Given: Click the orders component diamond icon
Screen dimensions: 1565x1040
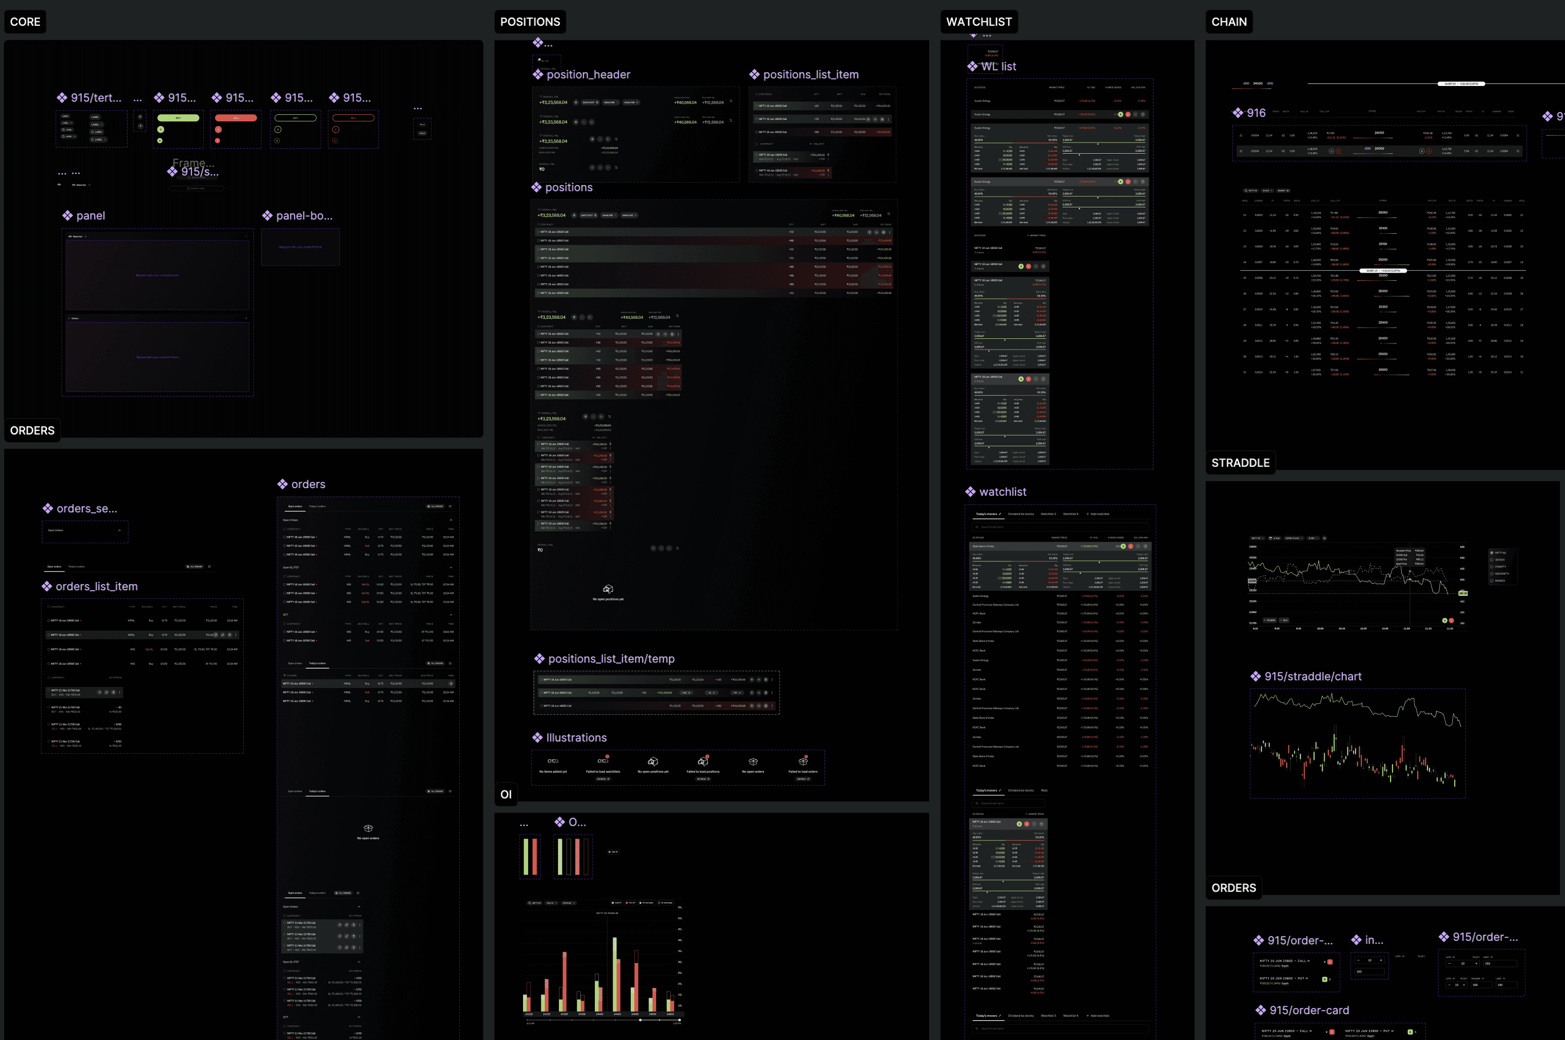Looking at the screenshot, I should click(282, 484).
